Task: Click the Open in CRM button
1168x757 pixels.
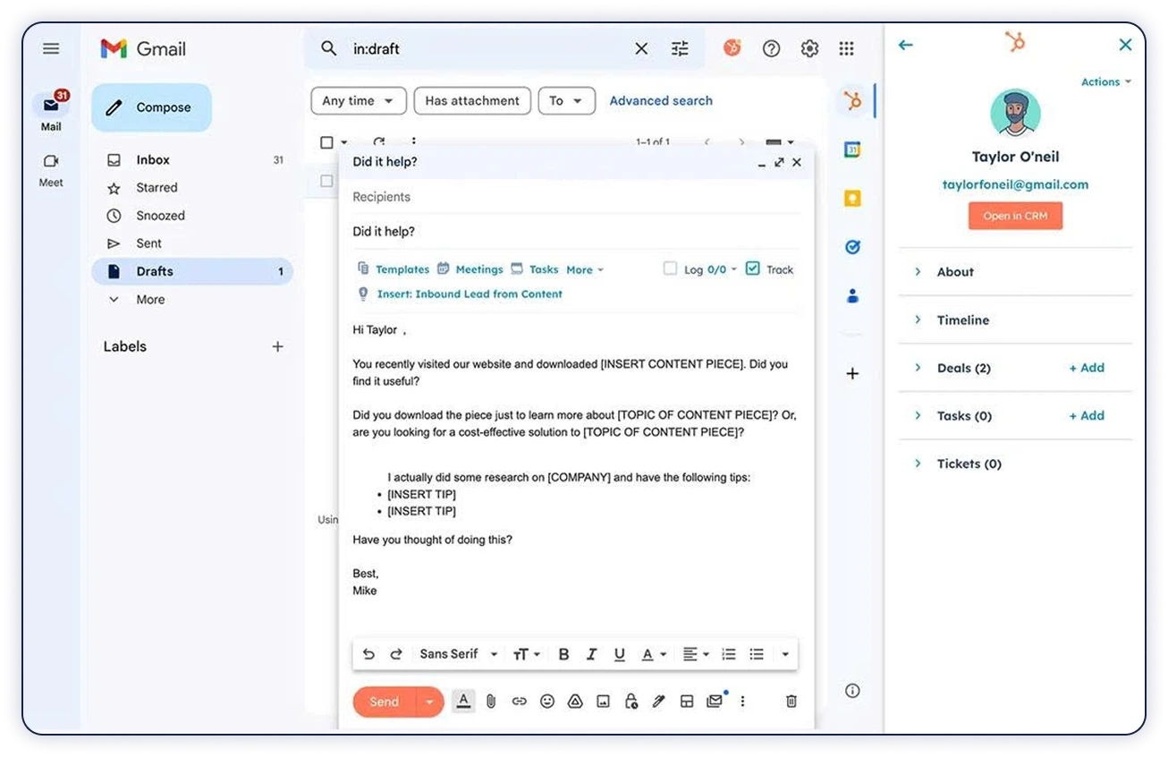Action: (1015, 216)
